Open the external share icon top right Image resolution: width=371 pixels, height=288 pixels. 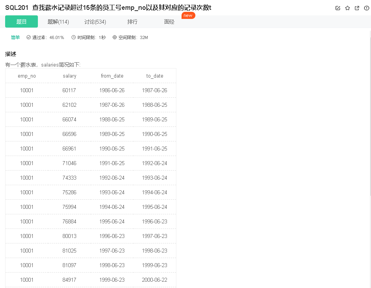[x=357, y=8]
